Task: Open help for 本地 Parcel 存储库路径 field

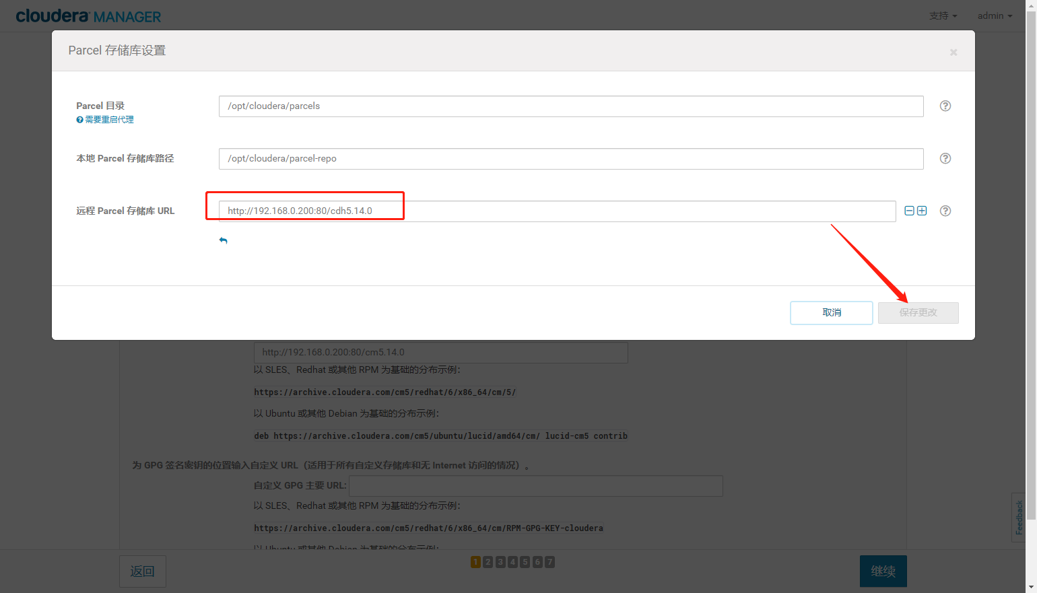Action: click(x=945, y=158)
